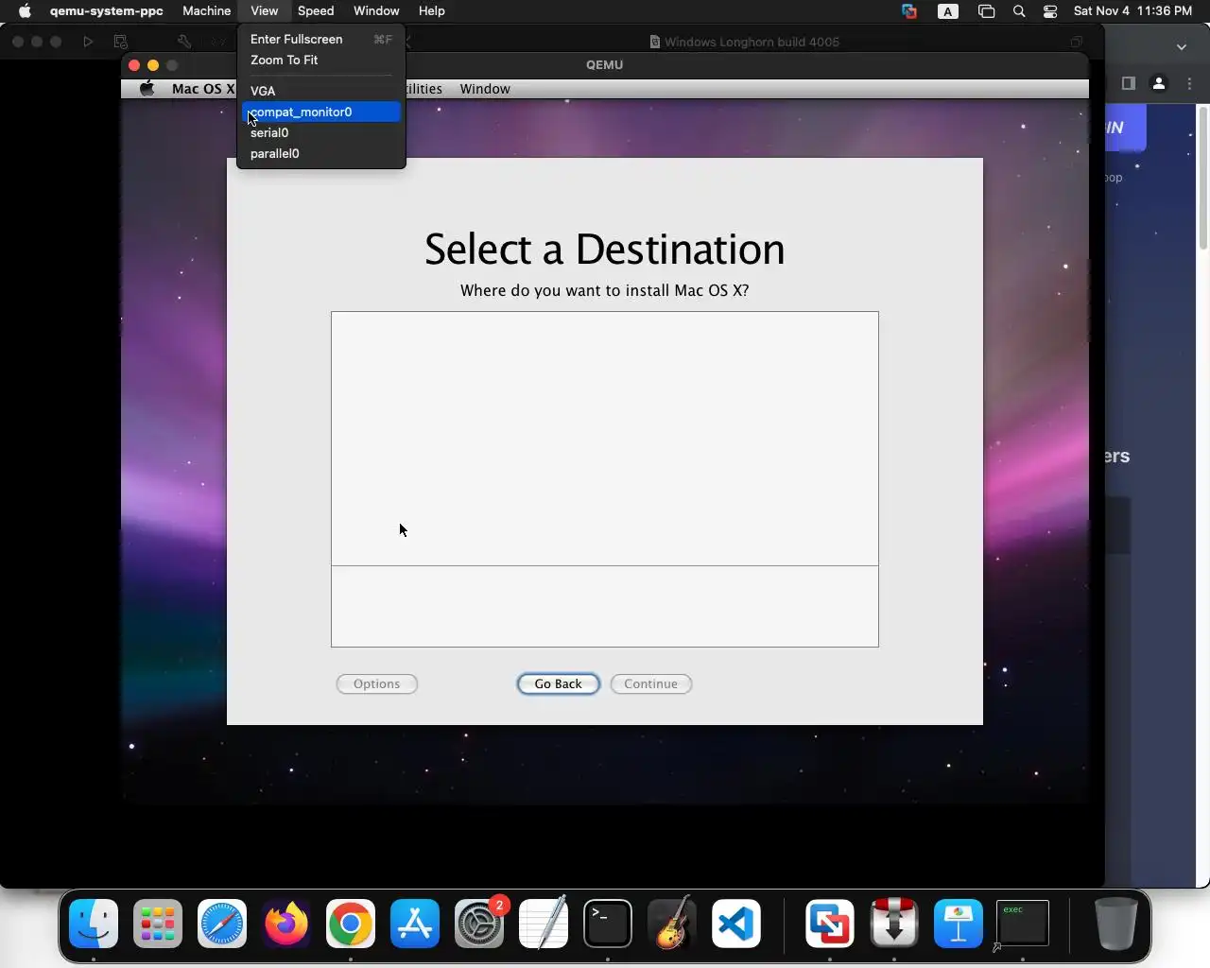Open Spotlight search in menu bar
Screen dimensions: 1210x968
[x=1019, y=10]
